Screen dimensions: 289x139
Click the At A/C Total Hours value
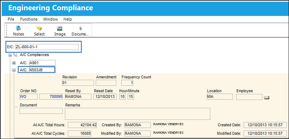click(82, 125)
